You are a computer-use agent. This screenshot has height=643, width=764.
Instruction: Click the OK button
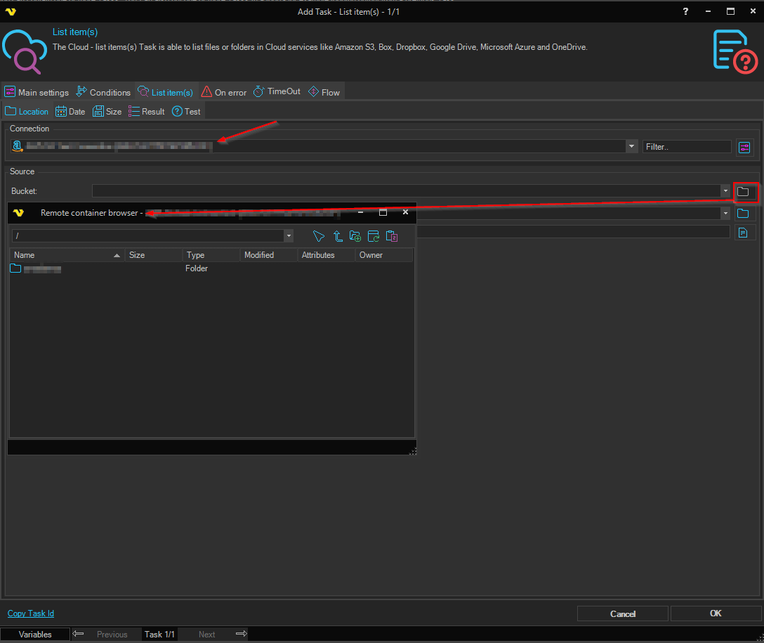coord(715,613)
